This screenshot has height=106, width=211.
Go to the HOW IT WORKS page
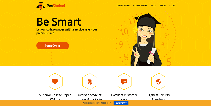pyautogui.click(x=140, y=6)
